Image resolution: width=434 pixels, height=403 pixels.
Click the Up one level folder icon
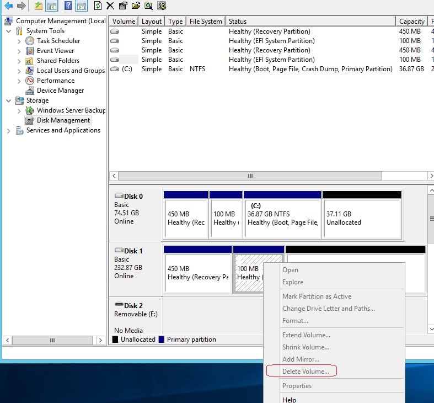click(x=38, y=6)
